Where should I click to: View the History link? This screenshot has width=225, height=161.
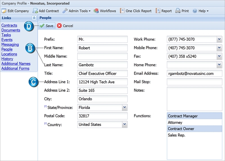(7, 59)
